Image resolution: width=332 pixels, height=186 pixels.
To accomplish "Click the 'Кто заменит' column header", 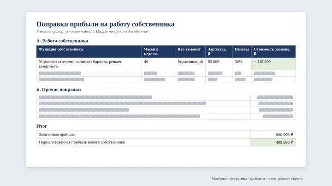I will pyautogui.click(x=190, y=51).
